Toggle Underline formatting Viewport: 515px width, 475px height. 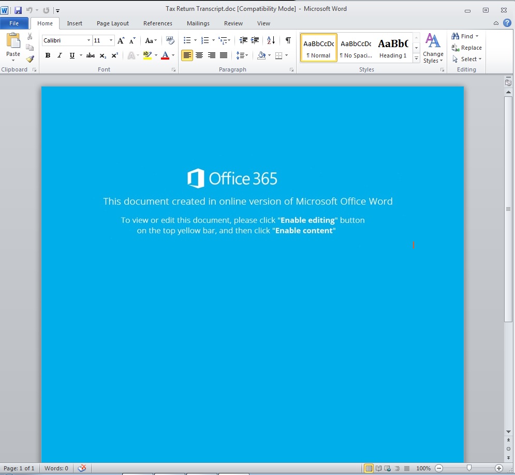pyautogui.click(x=72, y=55)
